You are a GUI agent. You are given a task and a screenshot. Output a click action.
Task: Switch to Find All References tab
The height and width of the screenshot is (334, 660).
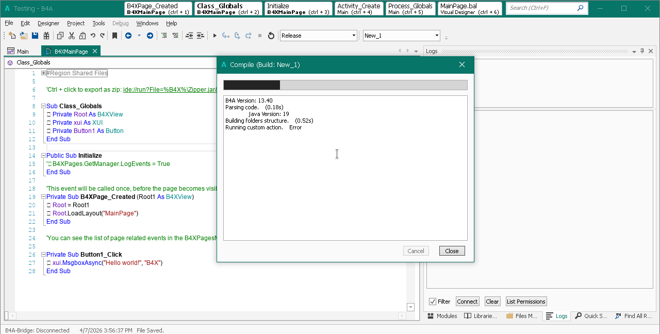click(x=633, y=316)
